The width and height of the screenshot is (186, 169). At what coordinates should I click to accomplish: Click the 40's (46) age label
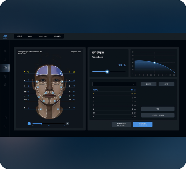coord(57,36)
